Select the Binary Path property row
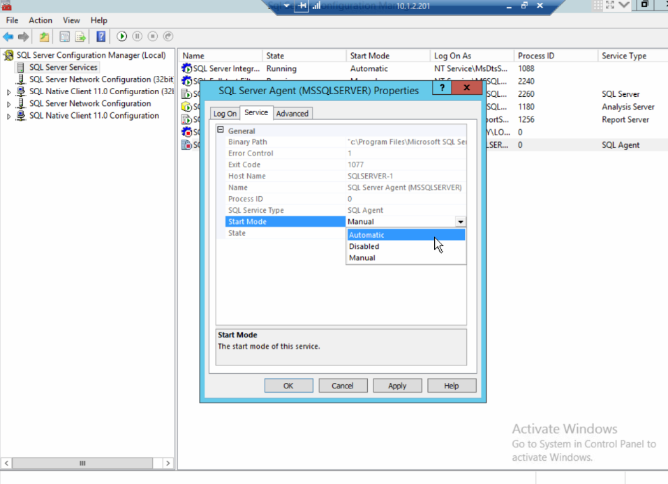668x484 pixels. click(346, 142)
